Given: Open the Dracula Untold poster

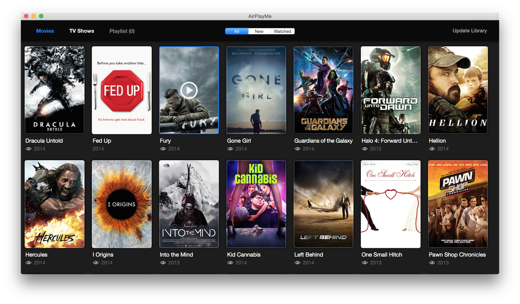Looking at the screenshot, I should (x=54, y=90).
